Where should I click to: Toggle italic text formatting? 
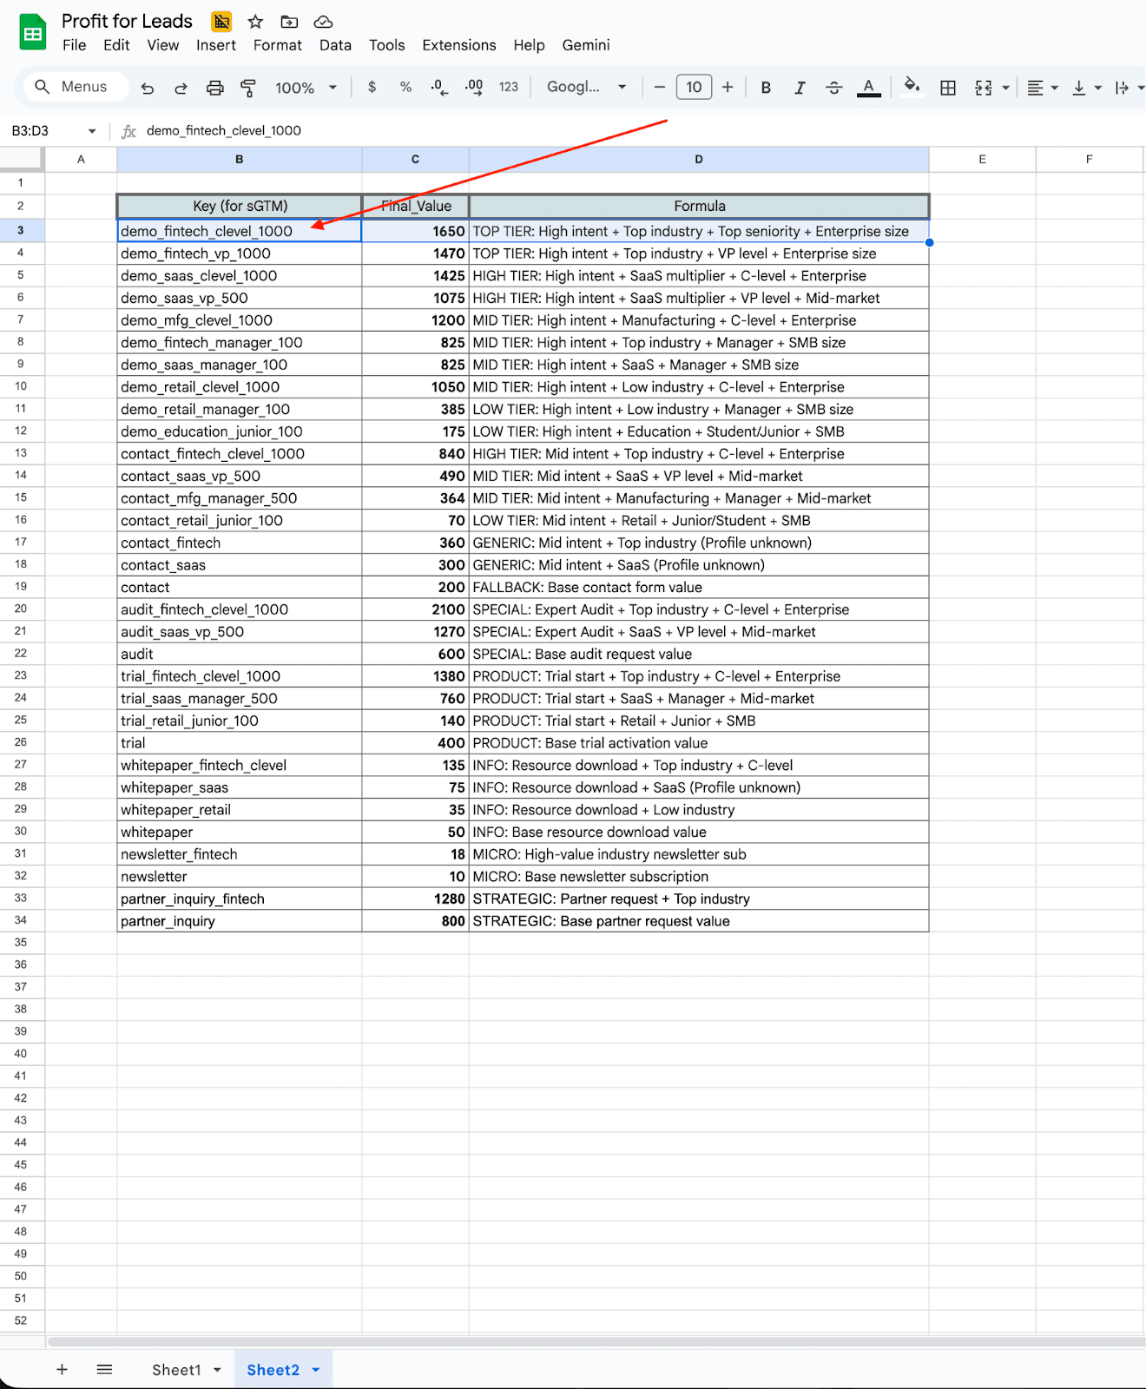pos(800,88)
